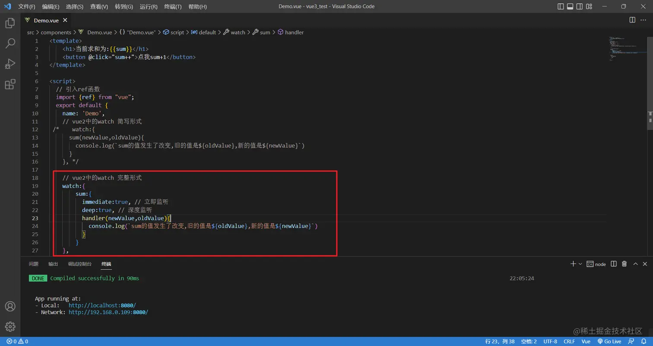Click the split terminal icon

(613, 264)
